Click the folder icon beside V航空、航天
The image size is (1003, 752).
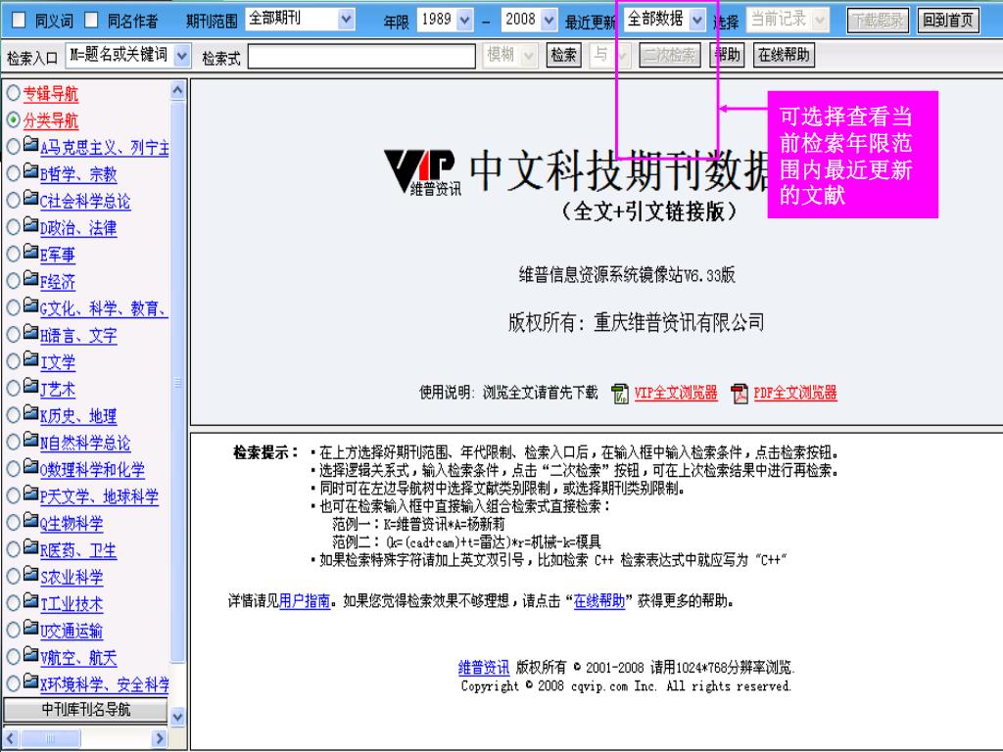30,654
